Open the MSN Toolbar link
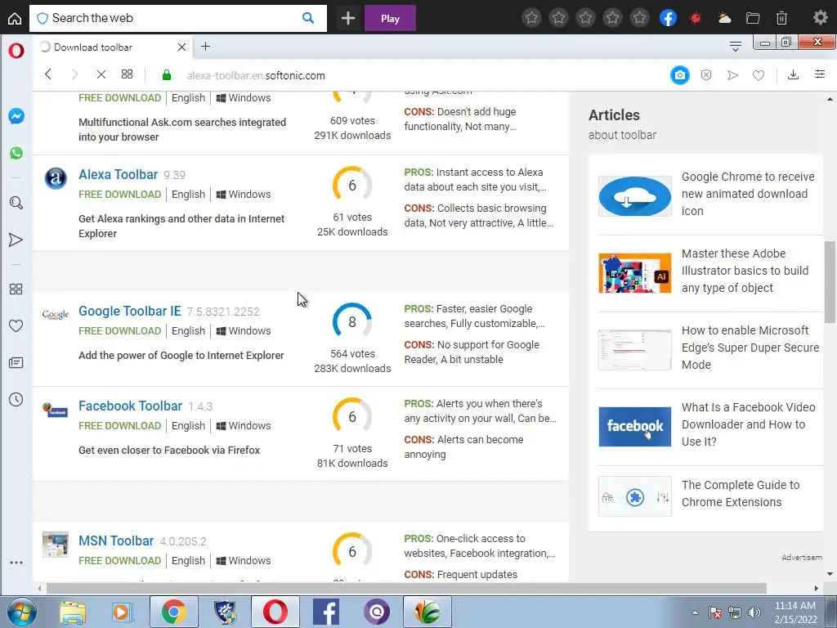The width and height of the screenshot is (837, 628). [116, 541]
